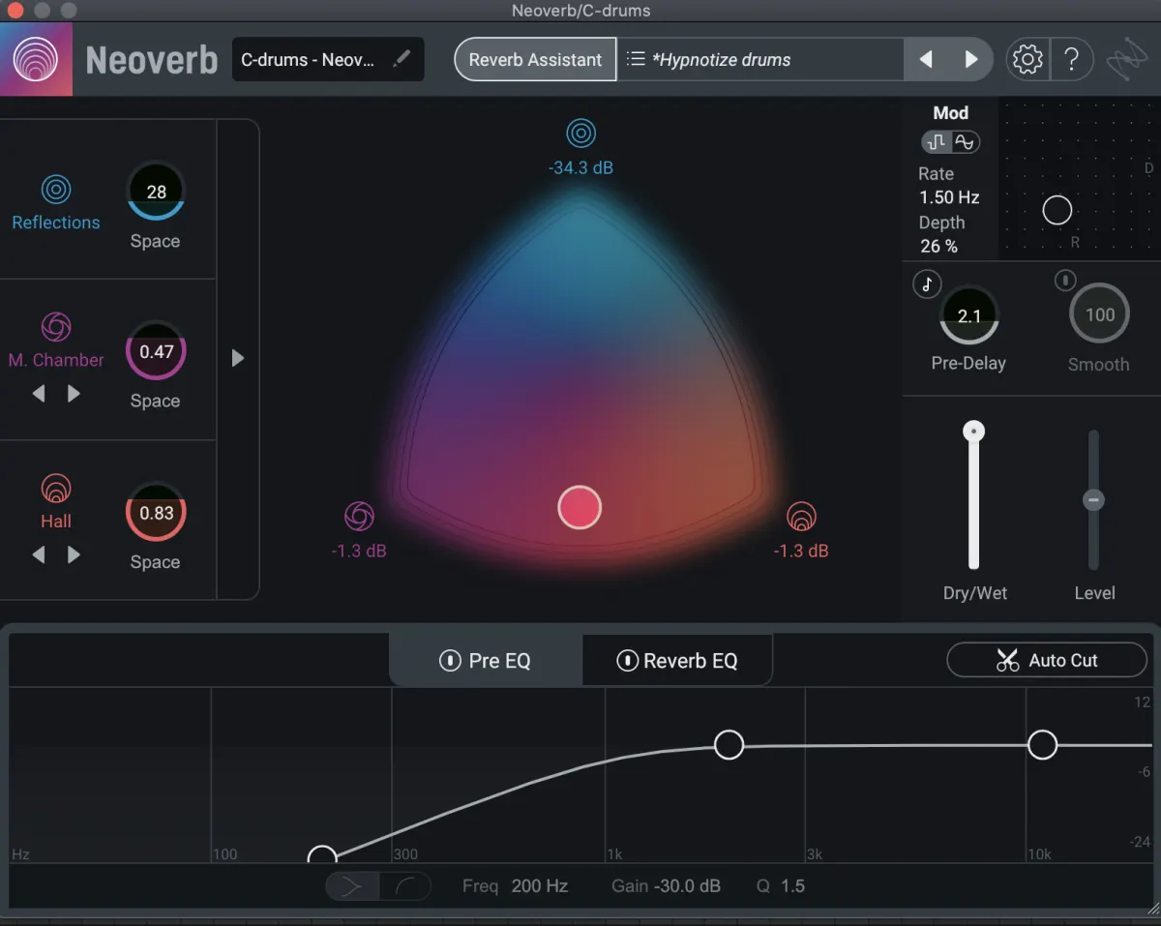The image size is (1161, 926).
Task: Select Hall engine icon in left panel
Action: tap(56, 488)
